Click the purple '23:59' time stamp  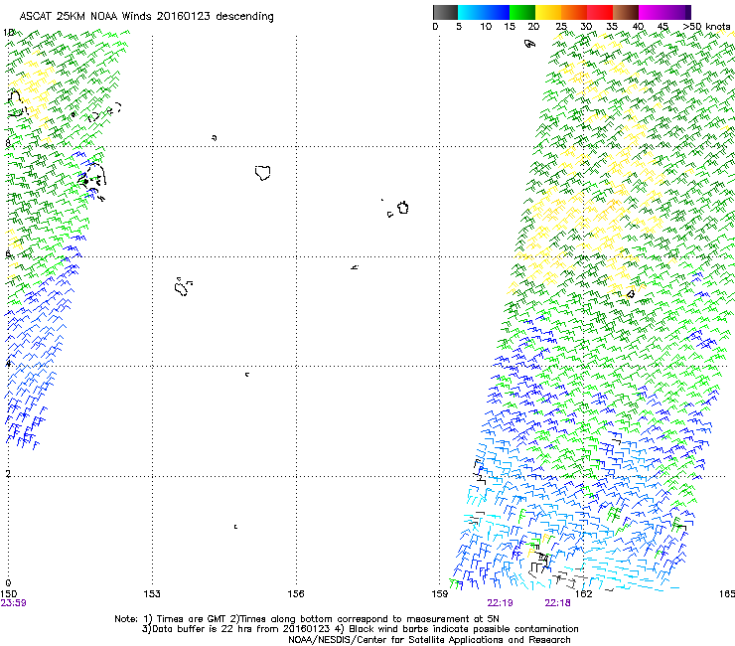[x=13, y=603]
